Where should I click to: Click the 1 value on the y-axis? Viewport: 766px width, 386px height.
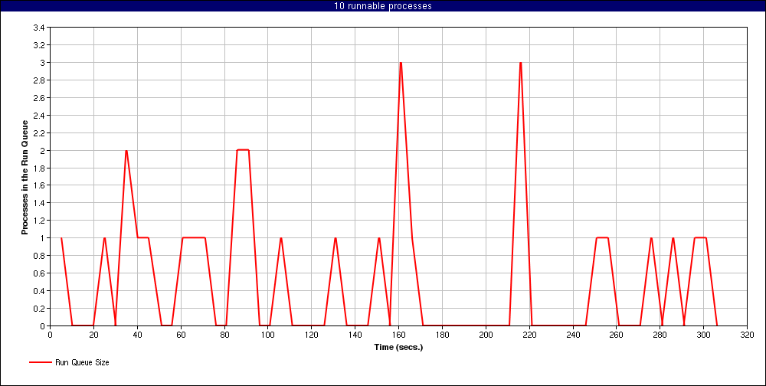click(x=43, y=238)
